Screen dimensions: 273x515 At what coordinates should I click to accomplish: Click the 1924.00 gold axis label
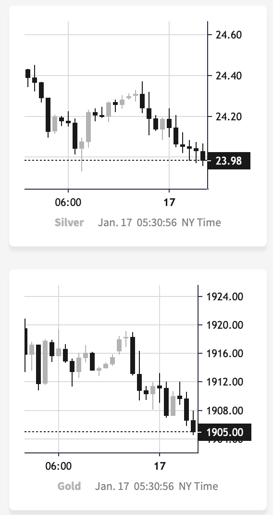pyautogui.click(x=225, y=296)
